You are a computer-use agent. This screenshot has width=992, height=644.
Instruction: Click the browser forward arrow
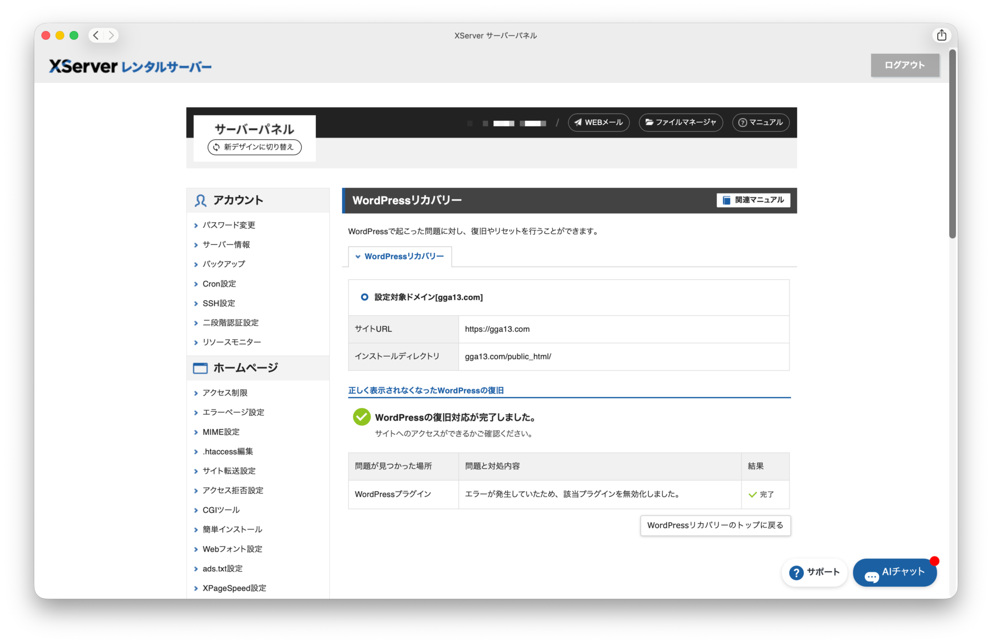111,35
